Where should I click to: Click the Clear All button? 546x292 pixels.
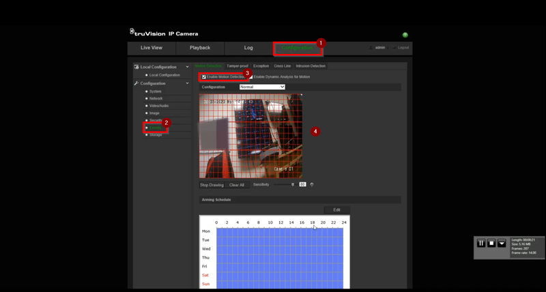coord(237,185)
